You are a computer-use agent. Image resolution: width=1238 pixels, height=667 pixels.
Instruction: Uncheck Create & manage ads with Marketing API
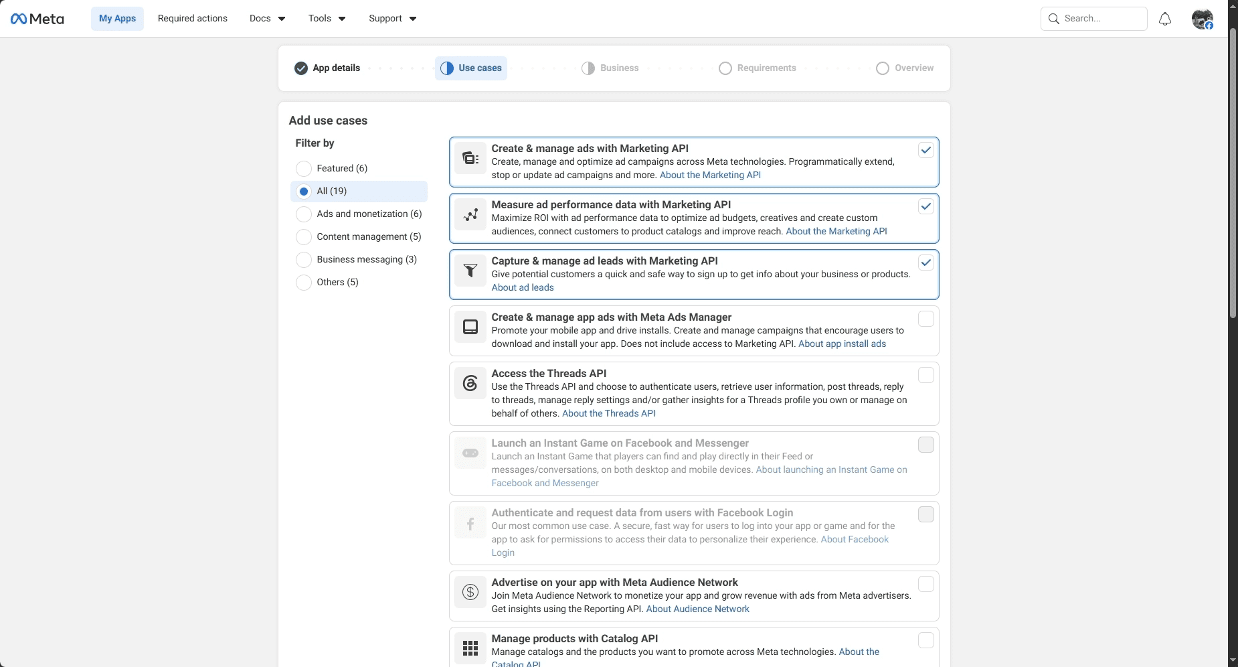click(x=926, y=150)
